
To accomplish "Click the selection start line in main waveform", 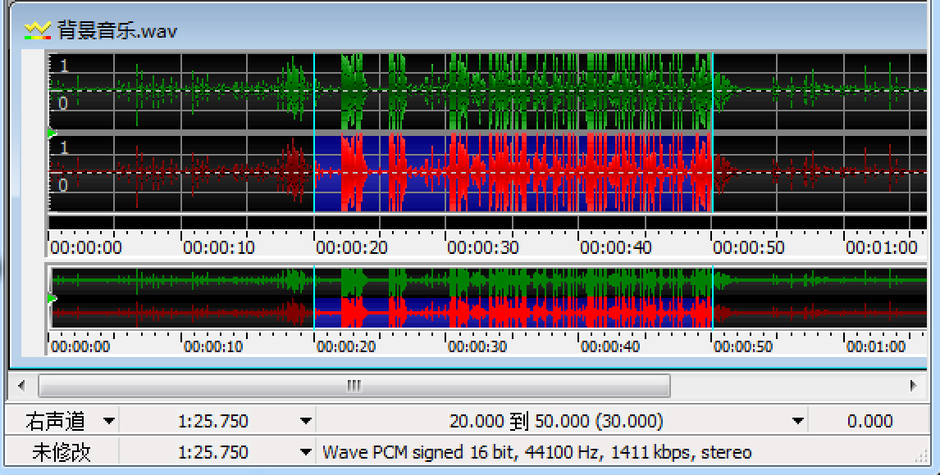I will [314, 131].
